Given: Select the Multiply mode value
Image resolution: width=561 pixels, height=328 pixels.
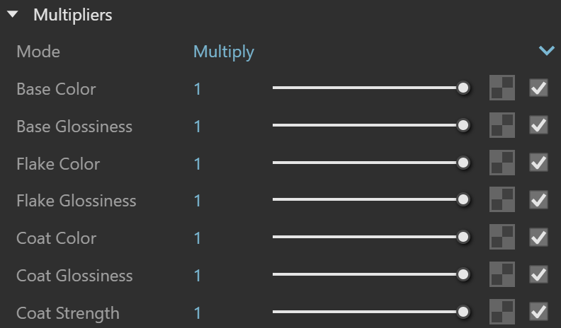Looking at the screenshot, I should [224, 52].
